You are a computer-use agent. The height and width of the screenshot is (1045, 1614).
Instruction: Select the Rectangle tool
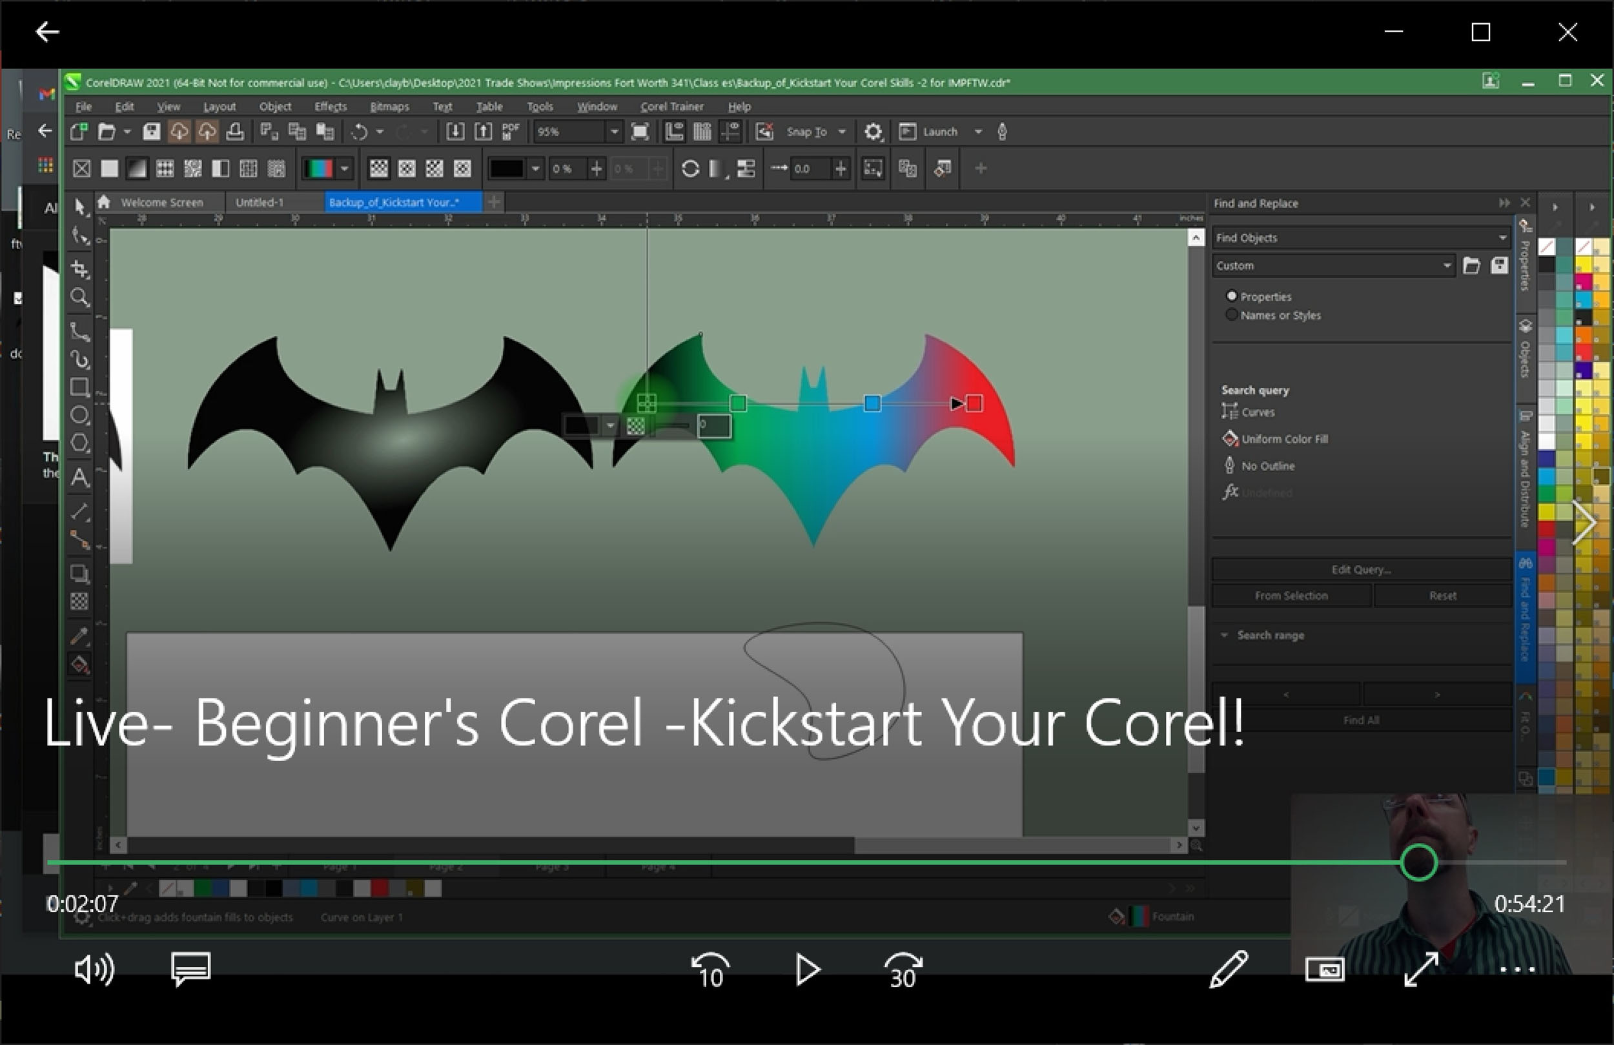pyautogui.click(x=80, y=387)
